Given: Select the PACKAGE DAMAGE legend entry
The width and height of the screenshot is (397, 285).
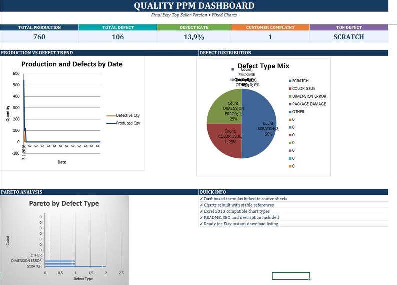Looking at the screenshot, I should (x=307, y=104).
